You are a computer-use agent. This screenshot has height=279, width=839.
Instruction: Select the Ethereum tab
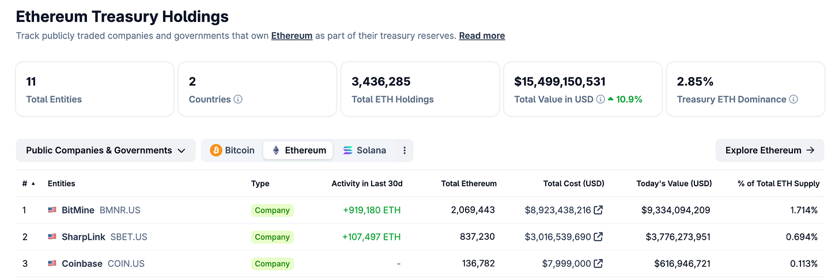click(298, 150)
